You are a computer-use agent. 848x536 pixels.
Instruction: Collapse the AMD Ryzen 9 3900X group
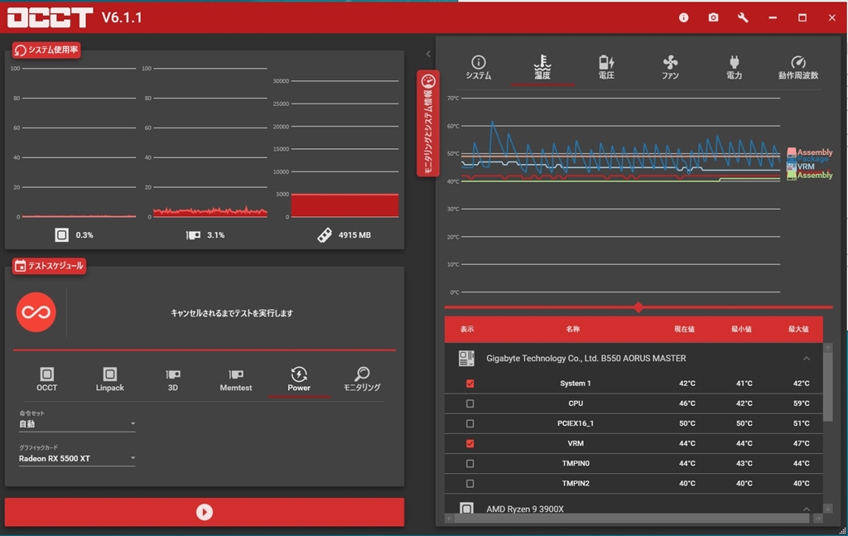pos(807,509)
